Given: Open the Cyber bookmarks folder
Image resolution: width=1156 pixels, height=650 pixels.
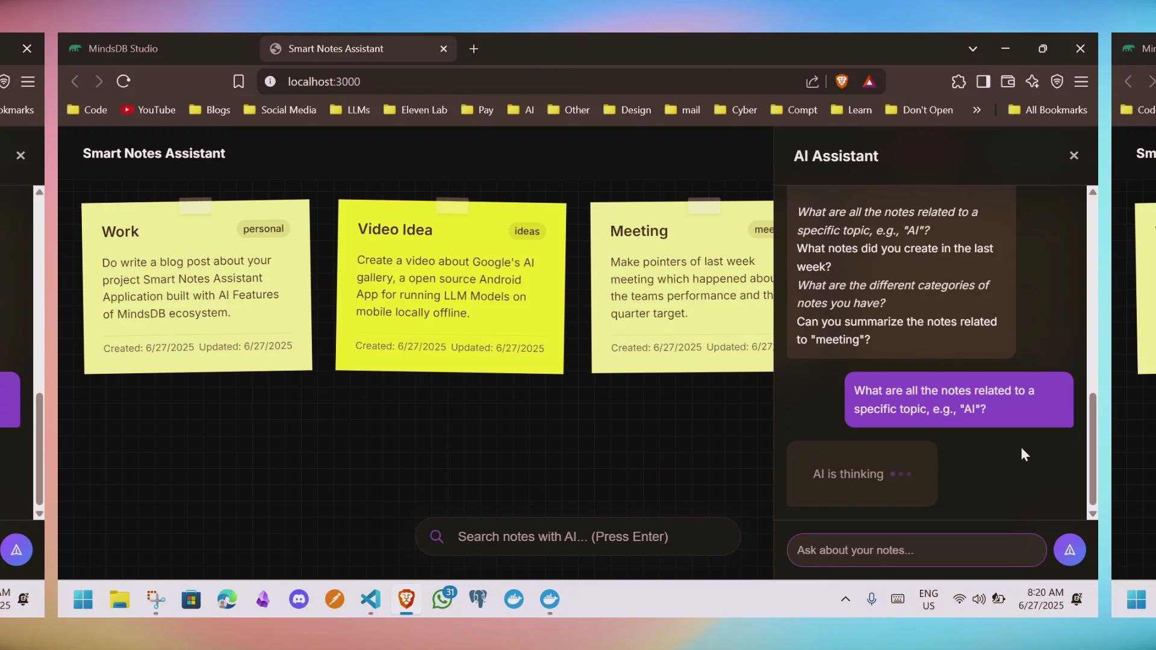Looking at the screenshot, I should 736,110.
